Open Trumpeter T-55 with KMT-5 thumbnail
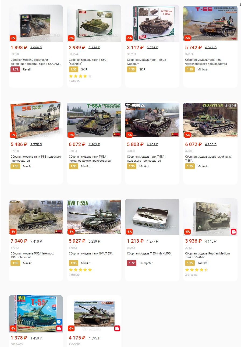This screenshot has width=241, height=347. coord(152,216)
